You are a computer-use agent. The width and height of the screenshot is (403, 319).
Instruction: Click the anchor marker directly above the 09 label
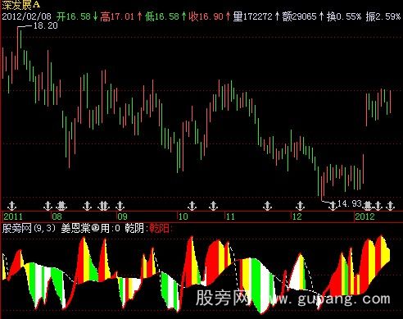coord(120,206)
